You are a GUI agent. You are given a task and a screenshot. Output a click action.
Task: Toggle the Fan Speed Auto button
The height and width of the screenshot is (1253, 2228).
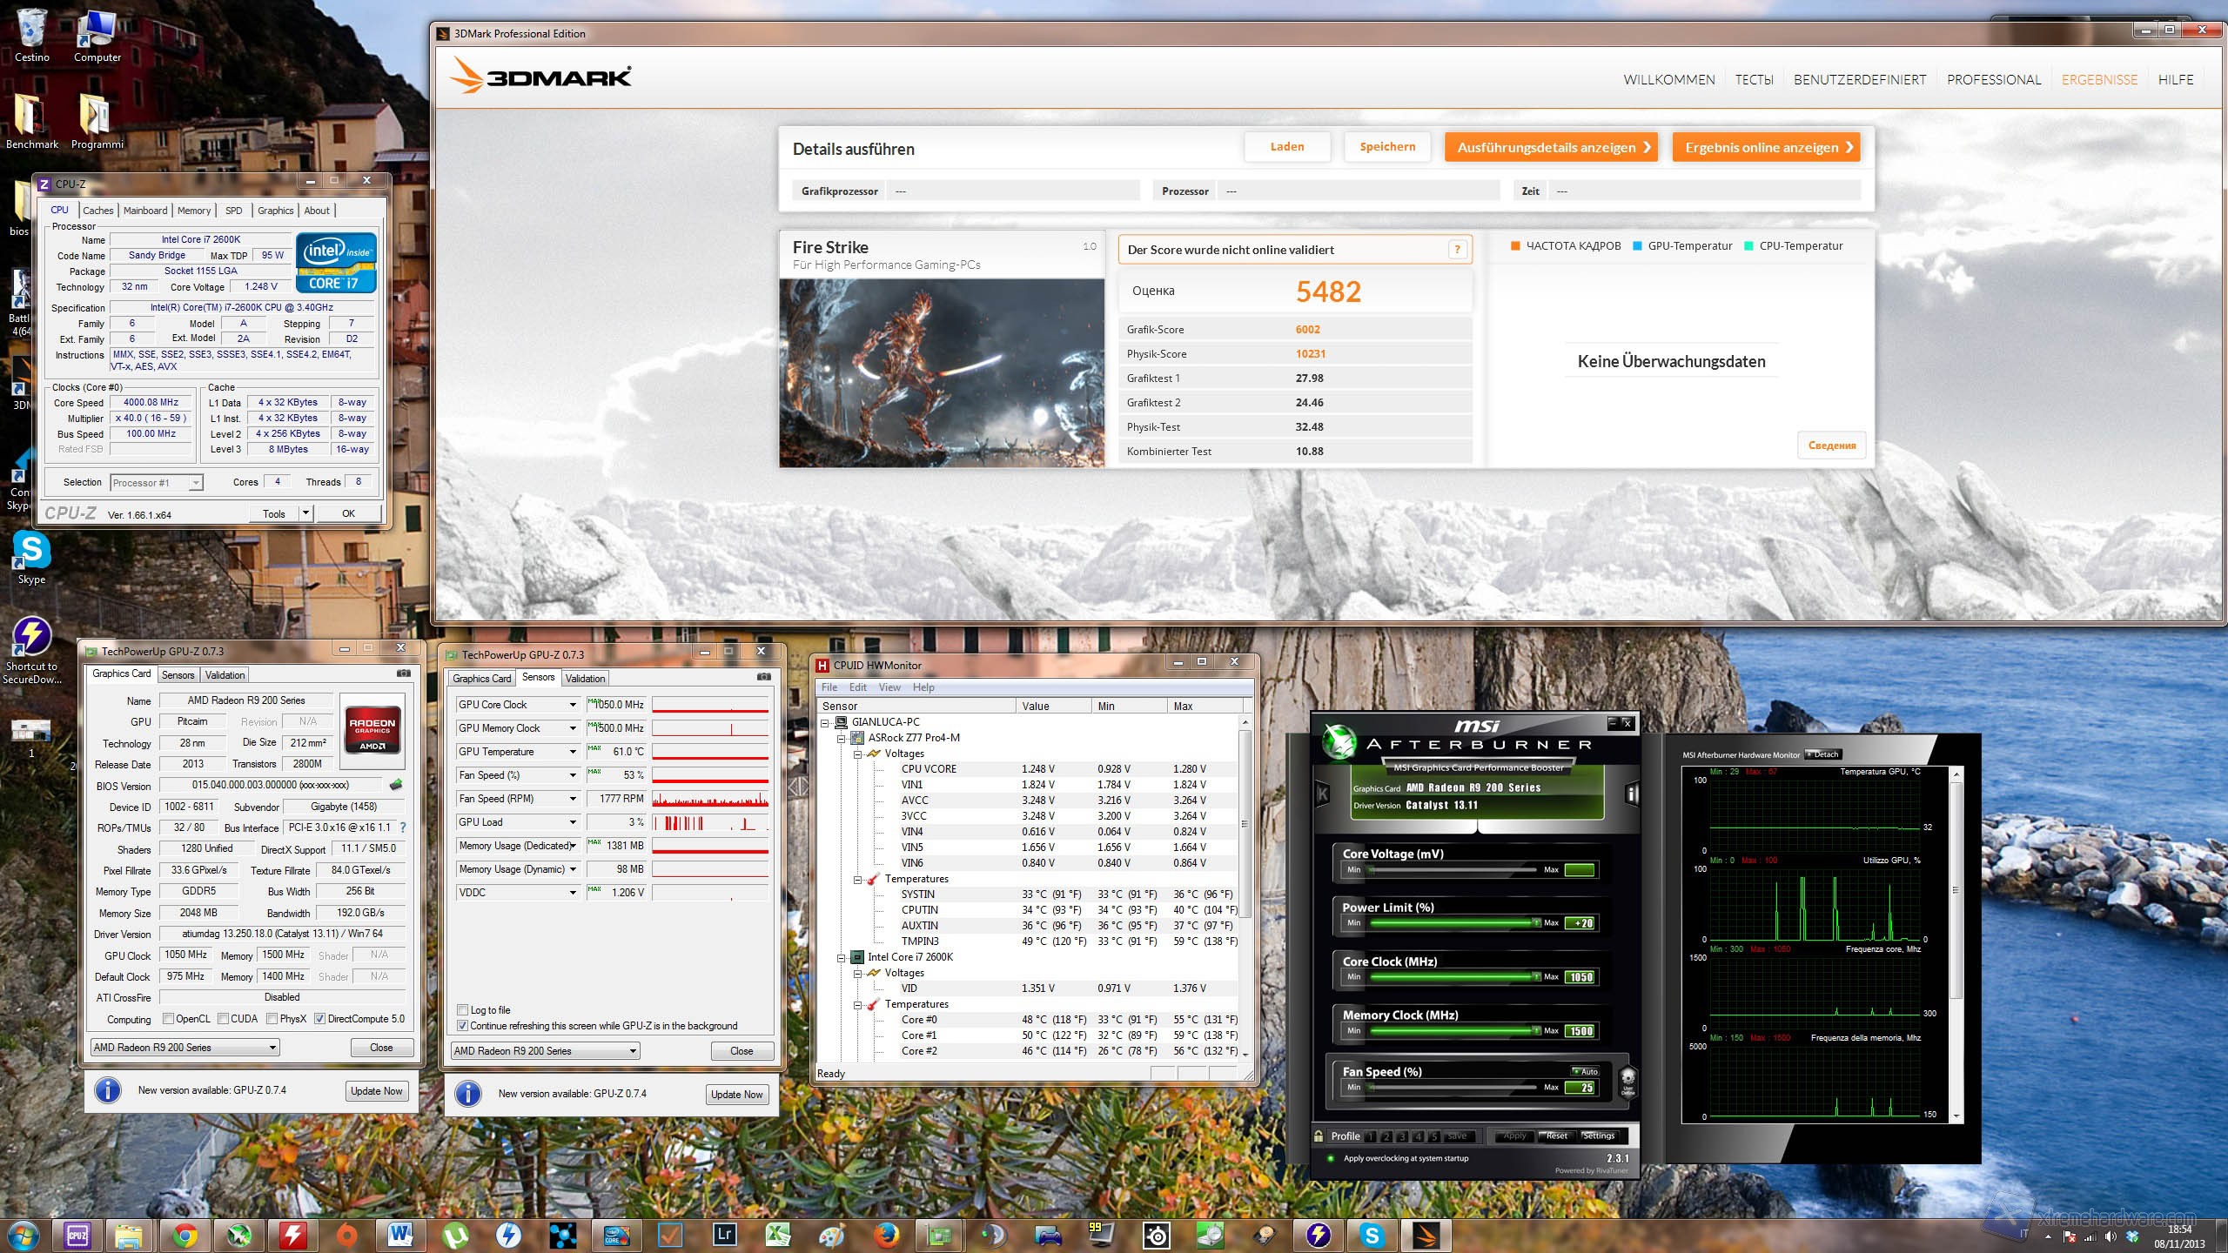[1585, 1071]
